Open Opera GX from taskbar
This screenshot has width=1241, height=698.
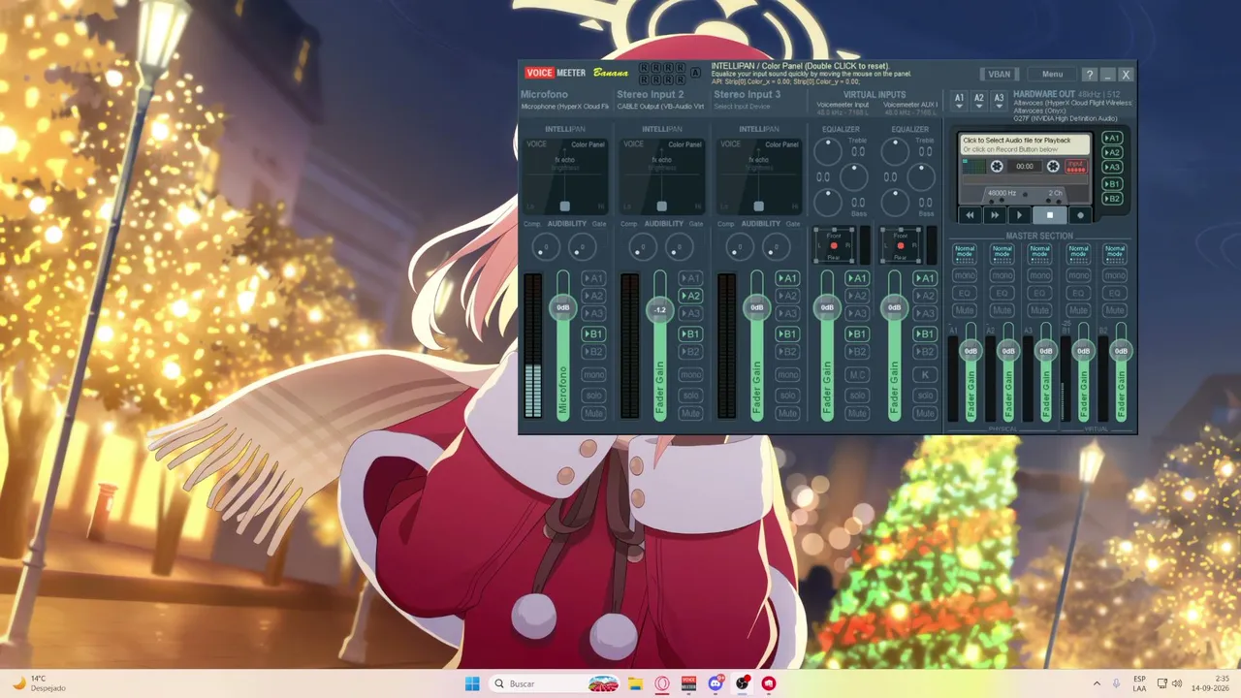(x=662, y=683)
